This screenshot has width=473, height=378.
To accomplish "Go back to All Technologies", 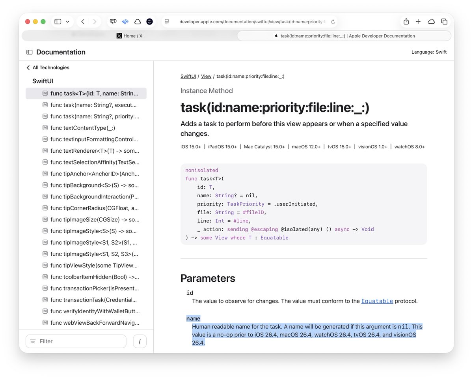I will (x=48, y=67).
